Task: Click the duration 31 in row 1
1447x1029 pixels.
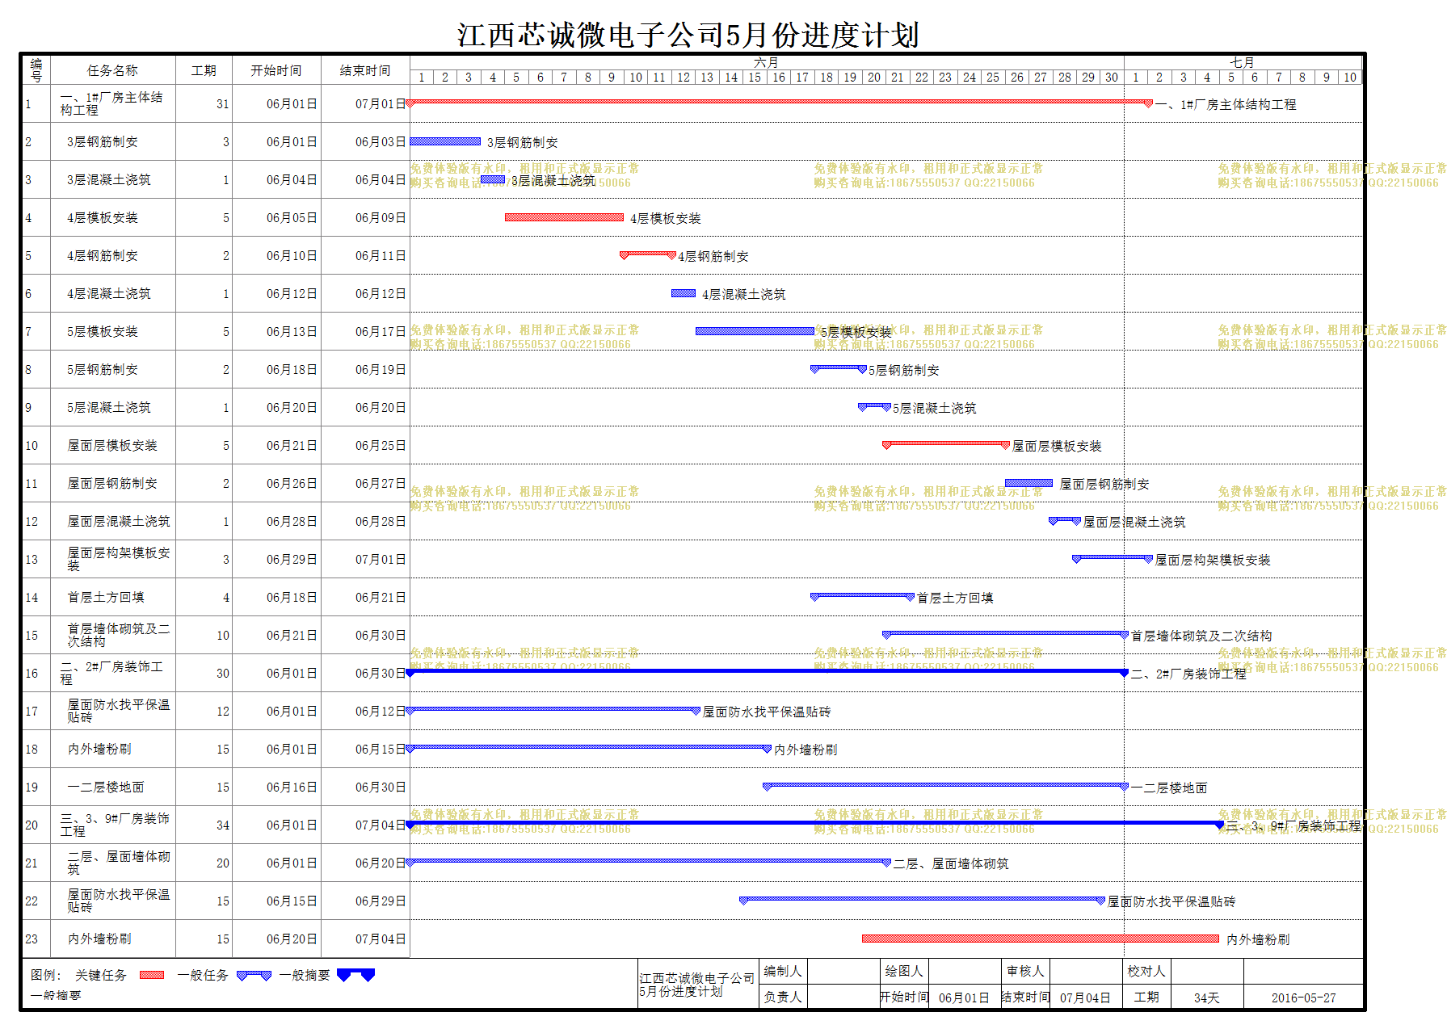Action: tap(222, 104)
